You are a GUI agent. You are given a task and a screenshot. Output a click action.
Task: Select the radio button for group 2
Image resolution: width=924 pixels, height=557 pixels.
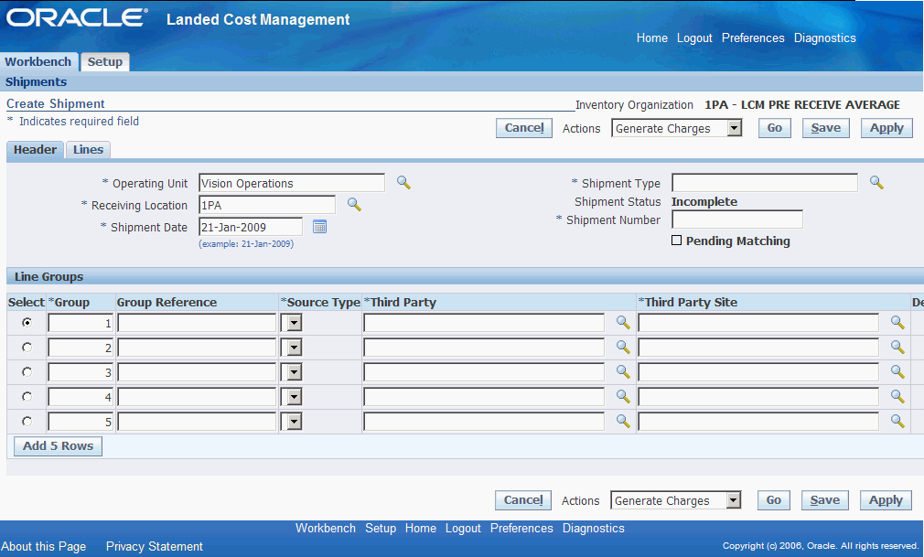(x=27, y=348)
